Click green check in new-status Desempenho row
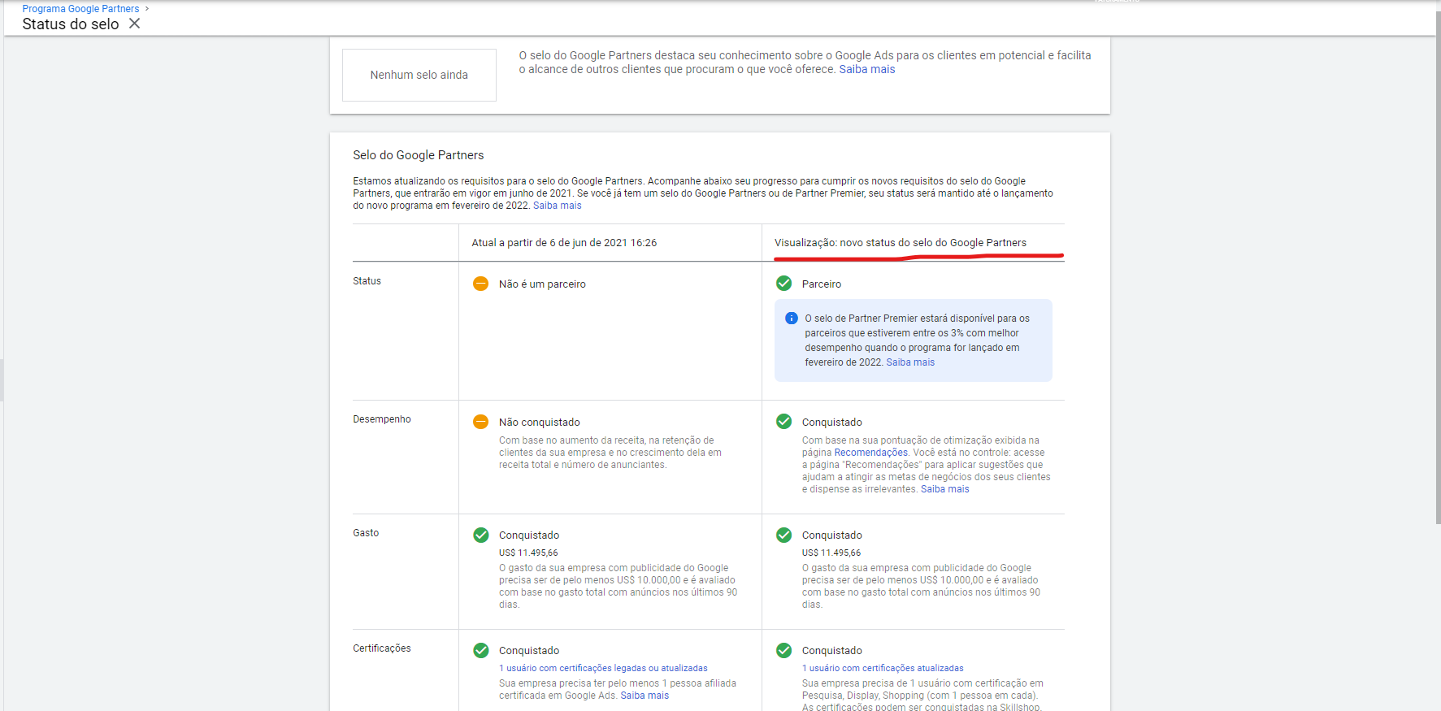 tap(784, 422)
